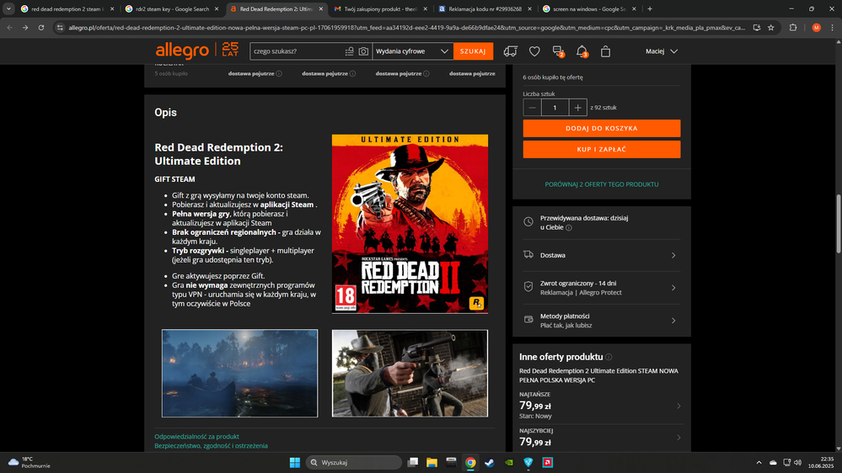Open Steam from the Windows taskbar
Viewport: 842px width, 473px height.
pyautogui.click(x=490, y=462)
